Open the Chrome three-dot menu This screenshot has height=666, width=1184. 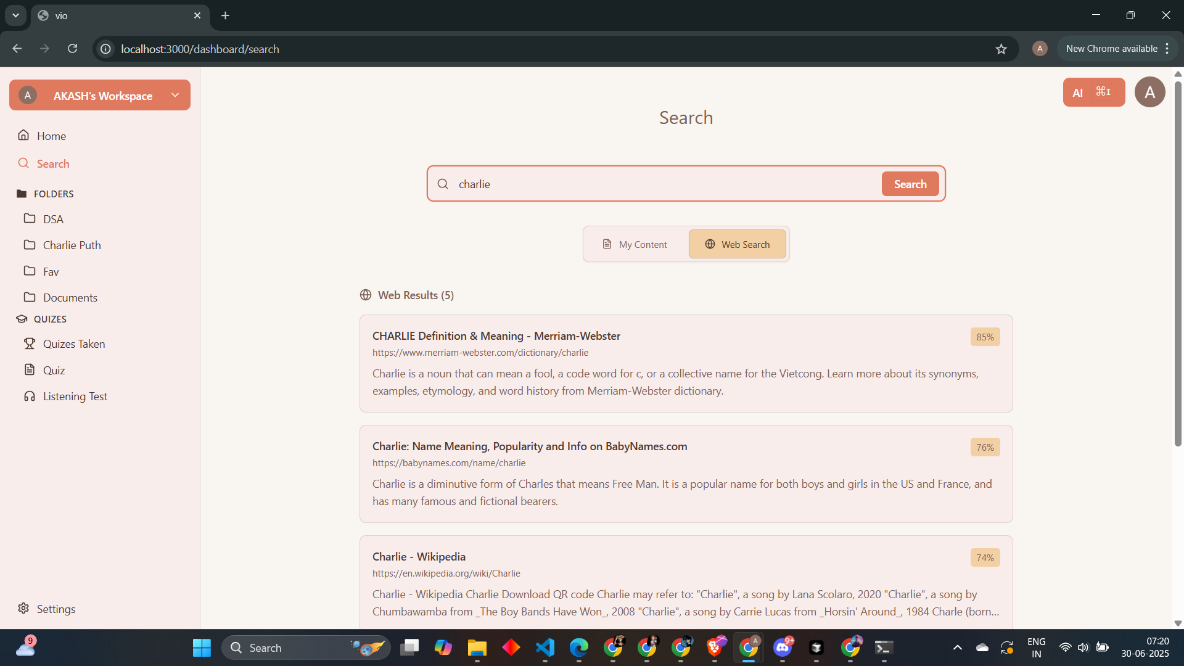[x=1167, y=49]
